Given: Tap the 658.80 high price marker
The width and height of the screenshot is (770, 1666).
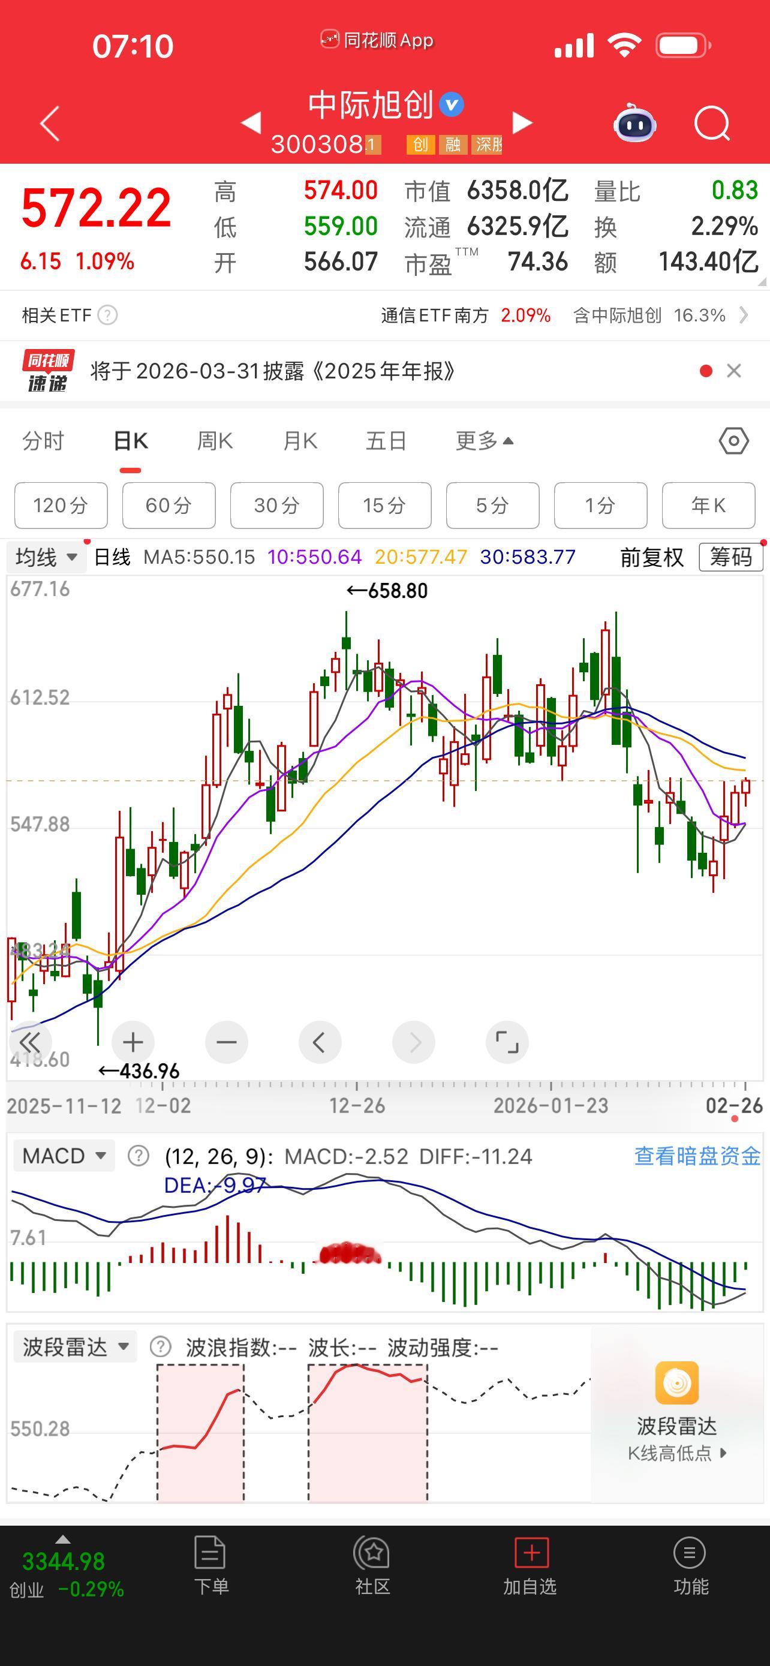Looking at the screenshot, I should point(387,591).
